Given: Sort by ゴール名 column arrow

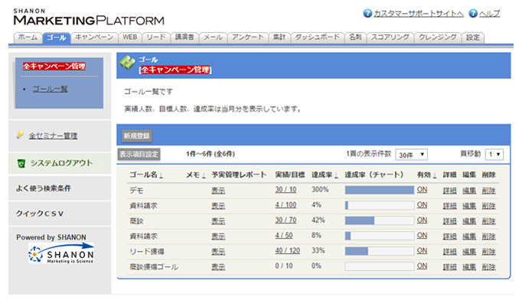Looking at the screenshot, I should tap(161, 176).
